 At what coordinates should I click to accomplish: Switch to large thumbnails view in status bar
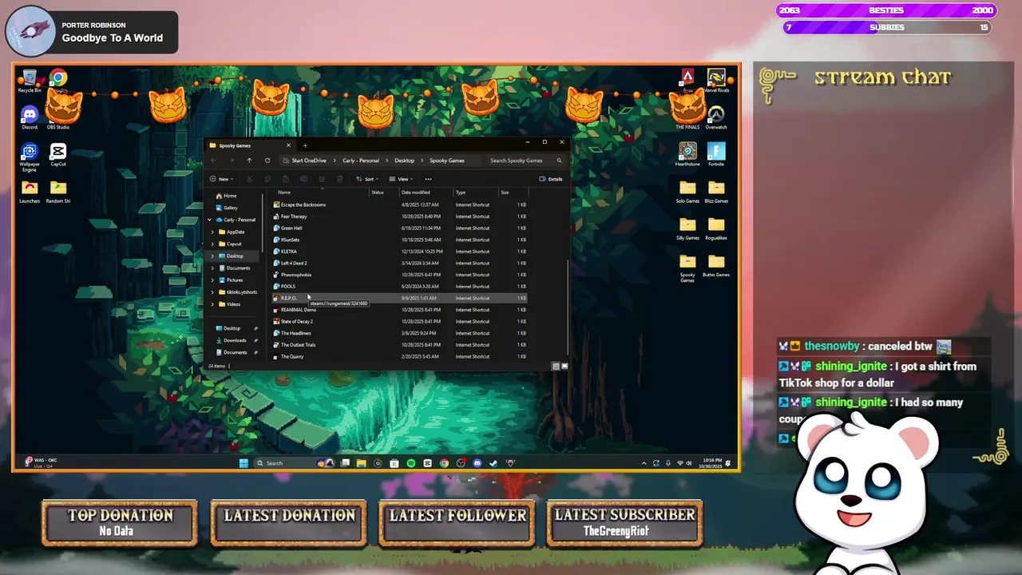pyautogui.click(x=564, y=366)
